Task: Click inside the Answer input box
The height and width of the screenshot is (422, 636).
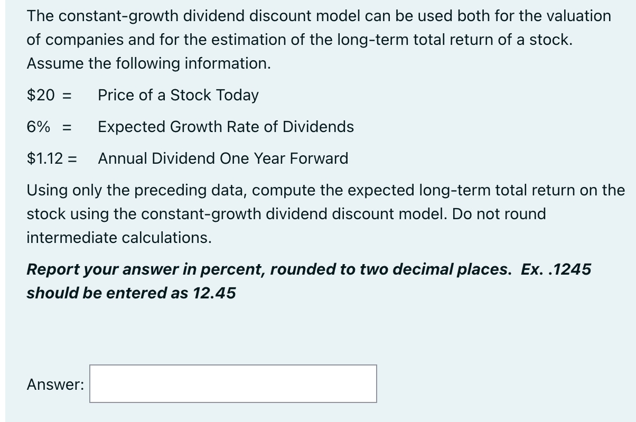Action: (232, 384)
